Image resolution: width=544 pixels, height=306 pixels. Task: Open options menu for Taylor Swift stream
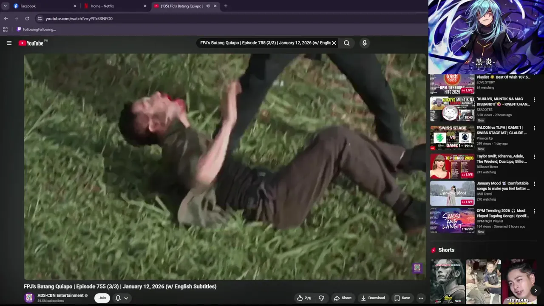[535, 157]
